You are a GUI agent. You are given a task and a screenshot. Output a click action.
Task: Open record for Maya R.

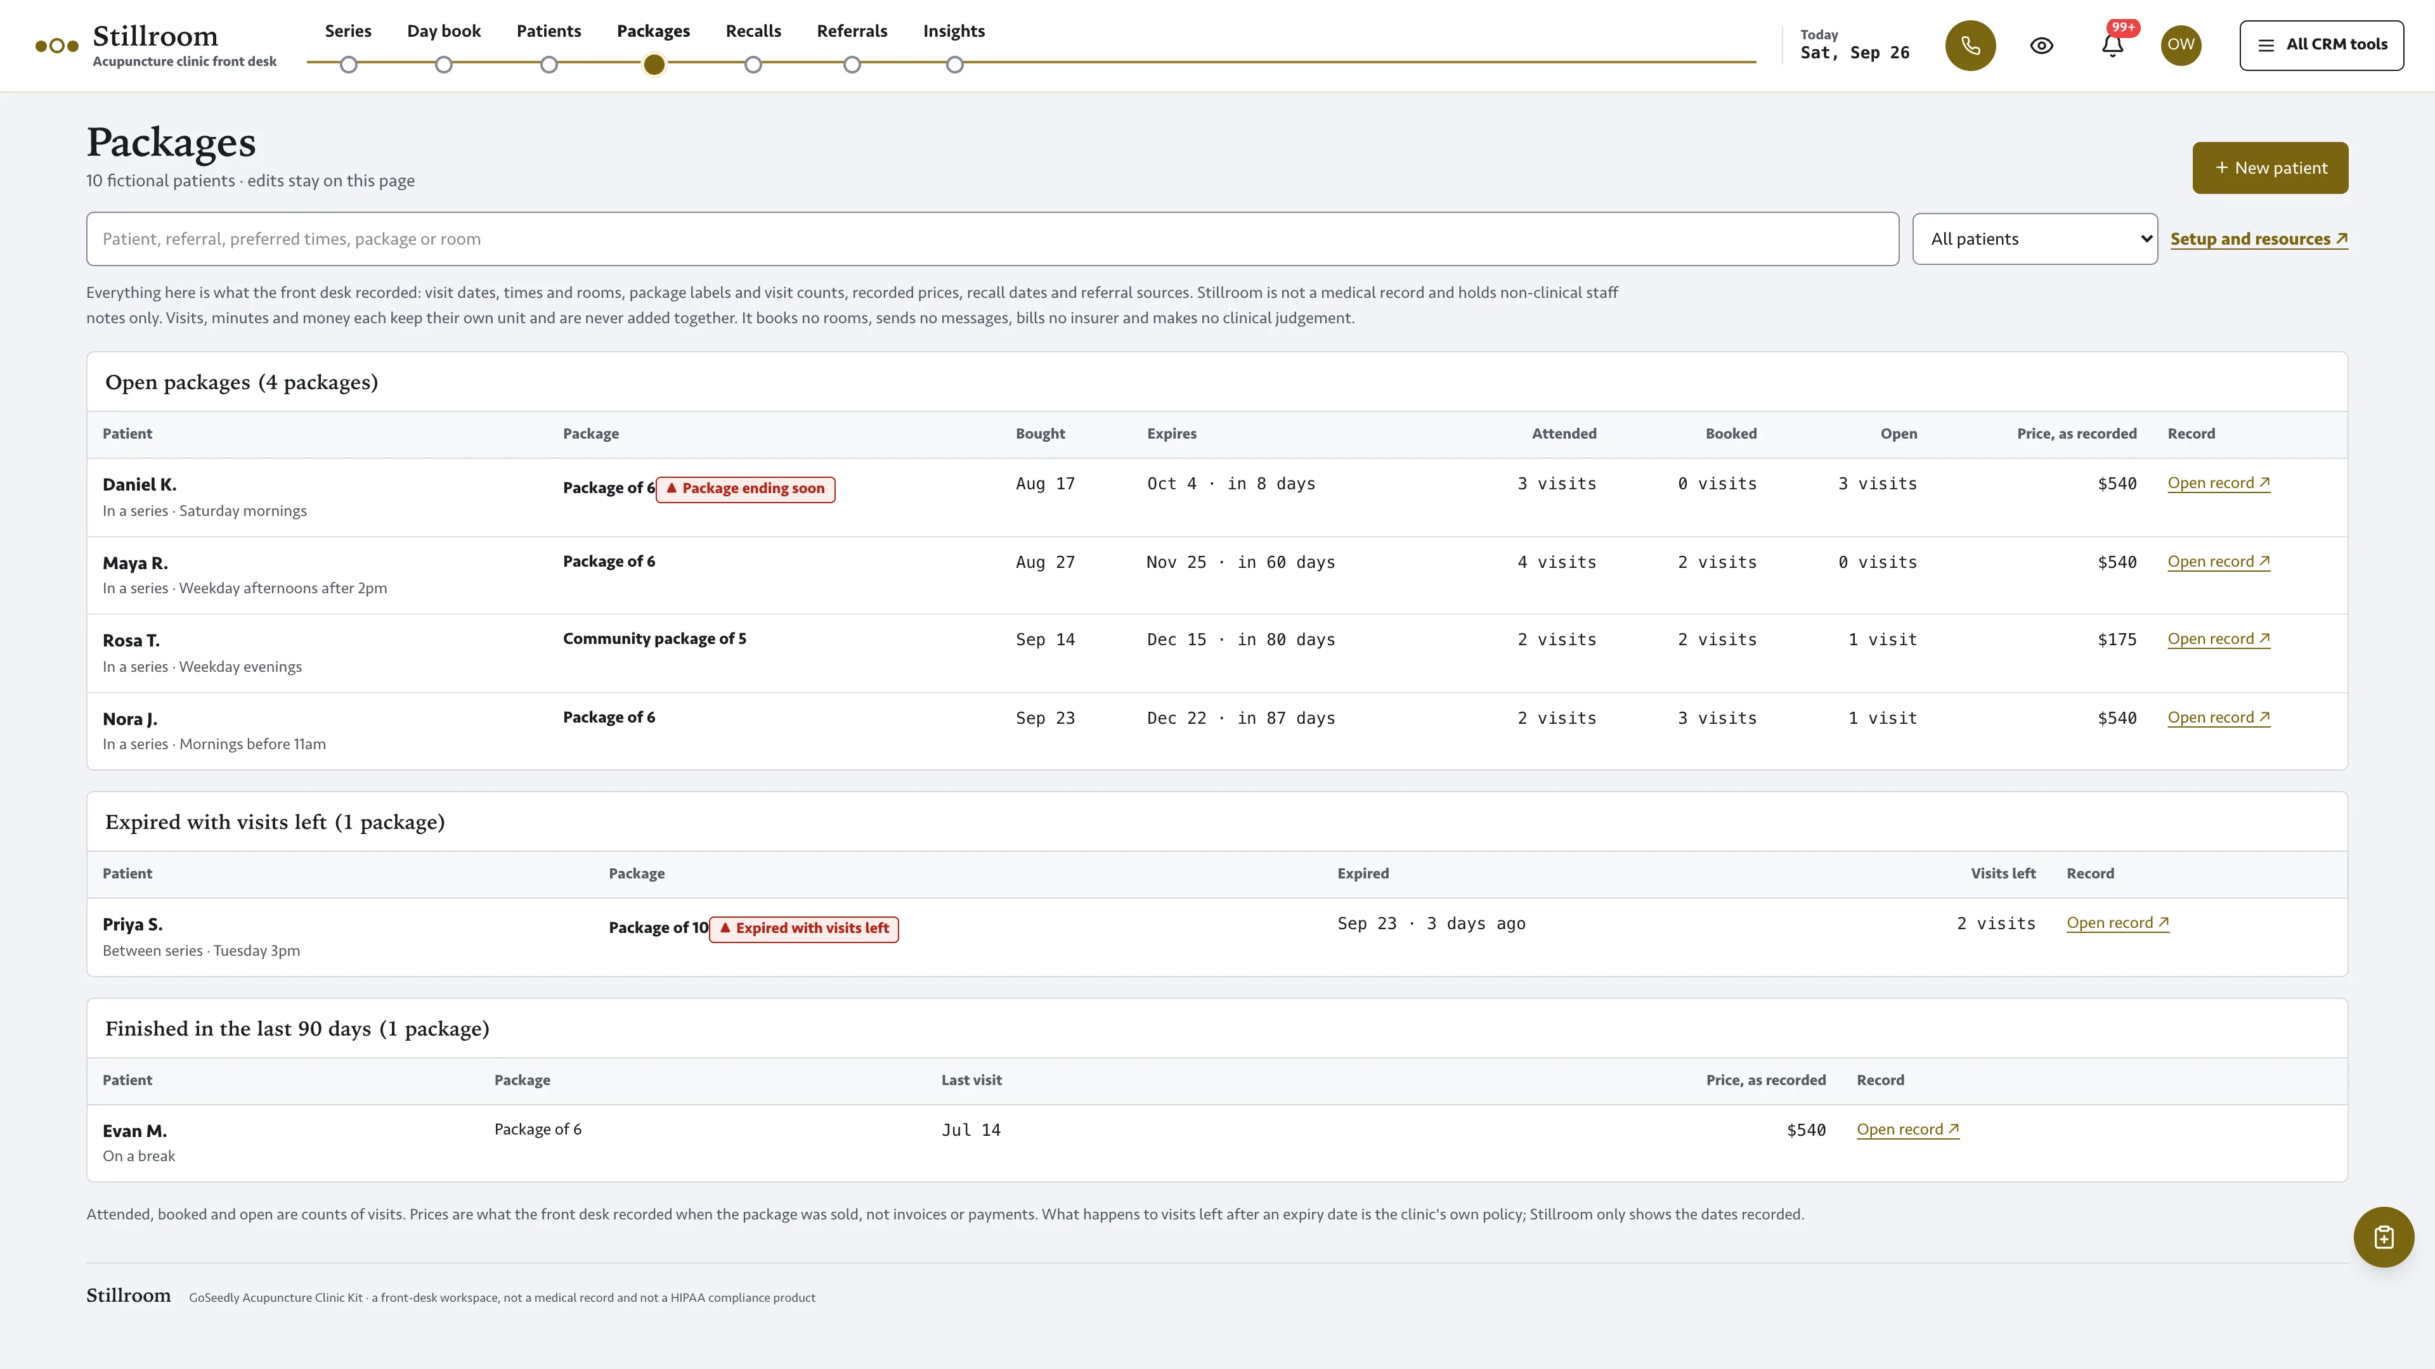[x=2219, y=561]
